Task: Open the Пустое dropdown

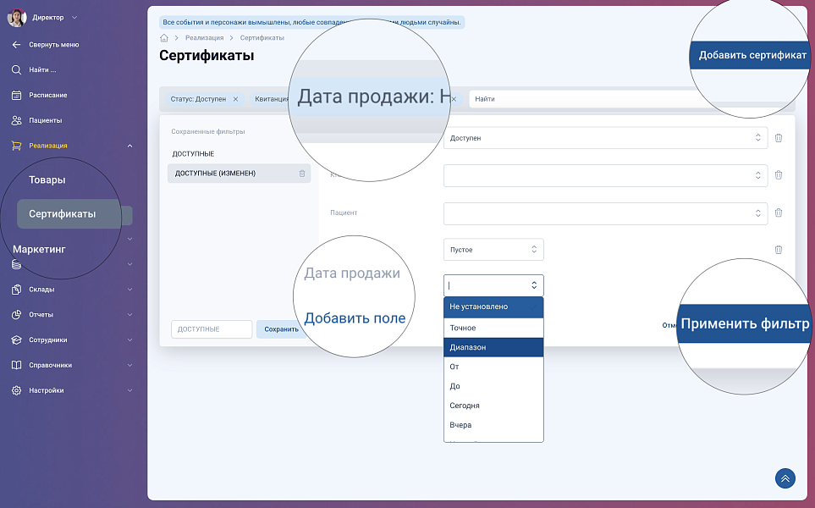Action: [x=493, y=250]
